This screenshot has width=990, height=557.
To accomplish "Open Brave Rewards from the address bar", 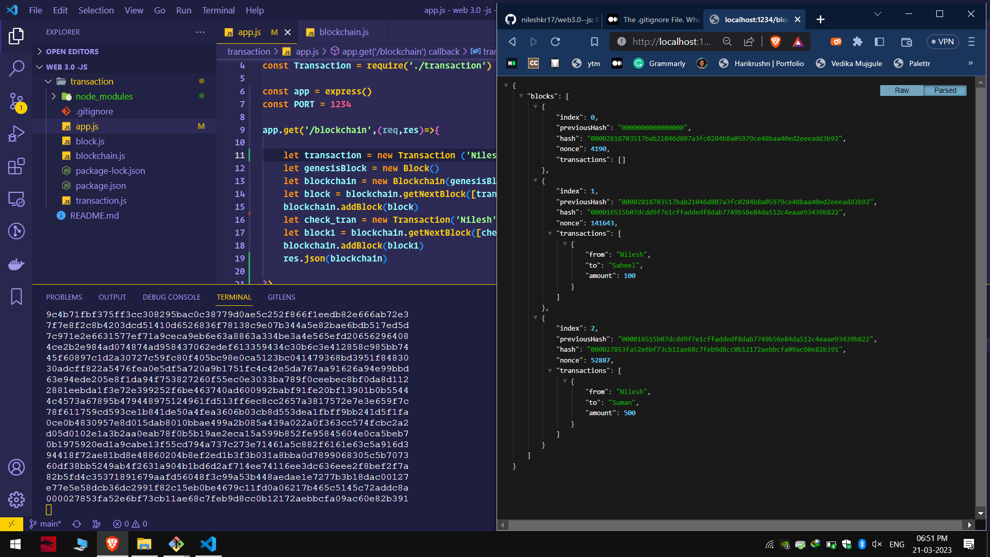I will [x=799, y=42].
